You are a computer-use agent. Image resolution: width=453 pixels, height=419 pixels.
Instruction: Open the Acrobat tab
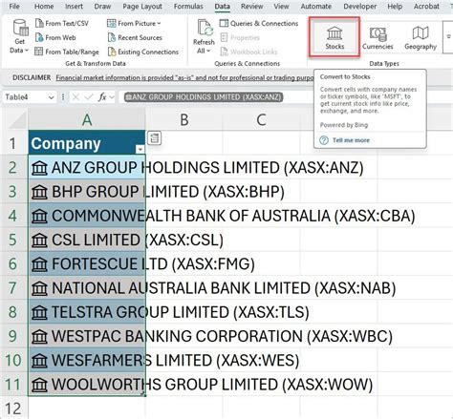(426, 6)
